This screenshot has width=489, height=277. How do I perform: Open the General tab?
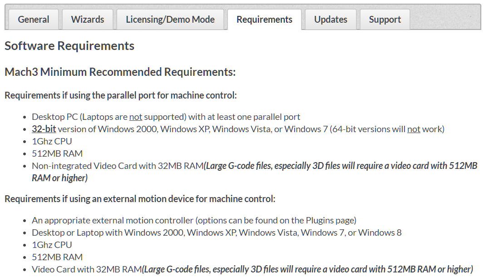[x=34, y=20]
